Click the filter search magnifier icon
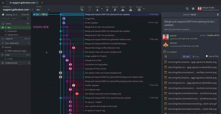Screen dimensions: 221x114 (28, 18)
